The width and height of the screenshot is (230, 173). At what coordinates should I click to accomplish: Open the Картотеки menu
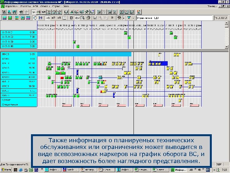tap(12, 6)
